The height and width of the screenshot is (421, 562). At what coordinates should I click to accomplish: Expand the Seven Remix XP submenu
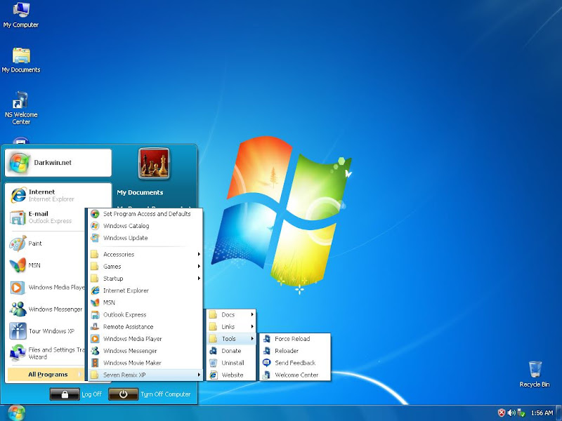(x=145, y=375)
